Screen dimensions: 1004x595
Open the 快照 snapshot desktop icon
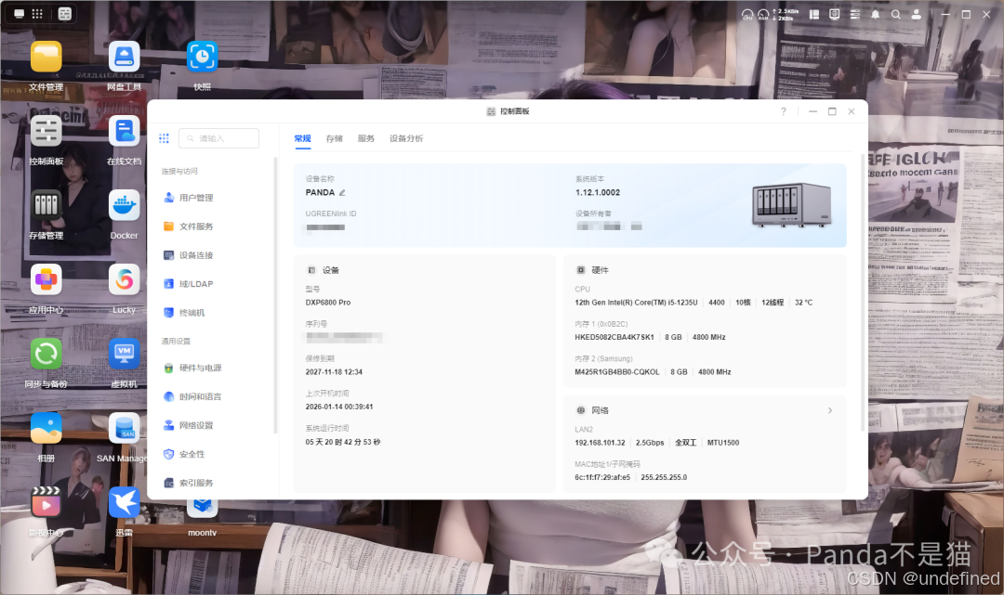pyautogui.click(x=203, y=57)
